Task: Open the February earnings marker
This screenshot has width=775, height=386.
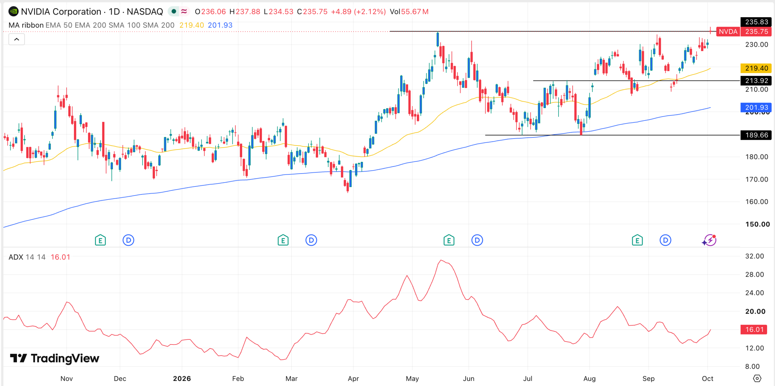Action: pyautogui.click(x=283, y=240)
